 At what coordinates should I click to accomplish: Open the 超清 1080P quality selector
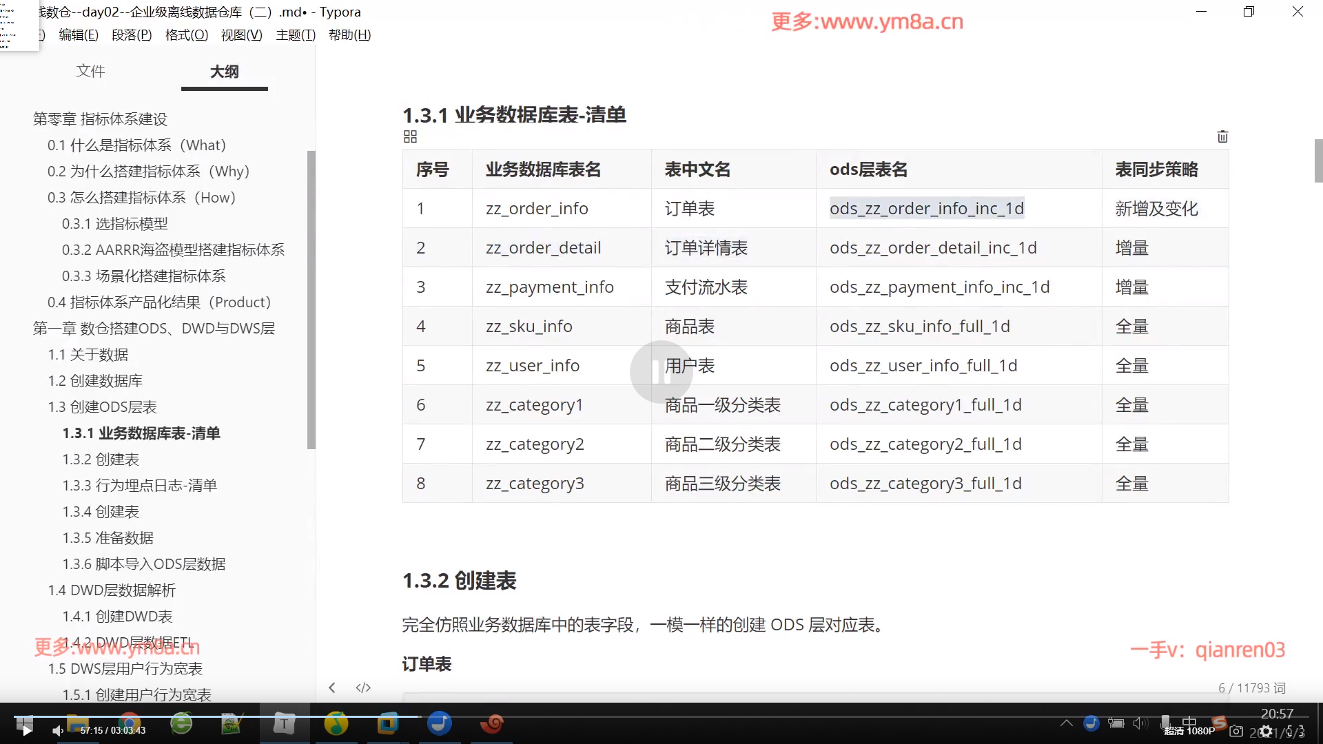tap(1189, 731)
